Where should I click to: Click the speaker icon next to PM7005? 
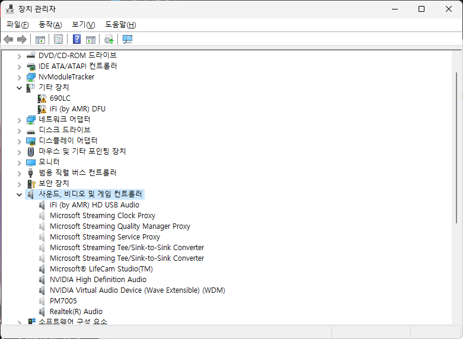42,301
